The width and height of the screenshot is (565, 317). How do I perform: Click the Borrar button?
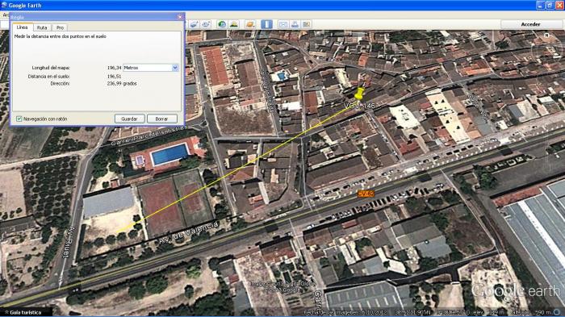161,119
